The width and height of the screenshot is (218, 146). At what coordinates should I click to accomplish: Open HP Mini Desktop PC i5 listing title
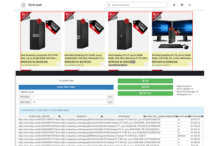[x=172, y=57]
